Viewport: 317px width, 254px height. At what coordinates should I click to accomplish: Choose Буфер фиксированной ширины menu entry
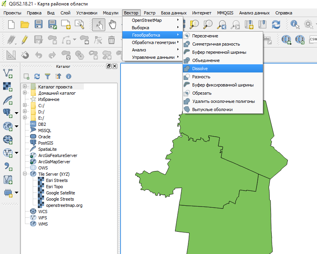(x=223, y=85)
